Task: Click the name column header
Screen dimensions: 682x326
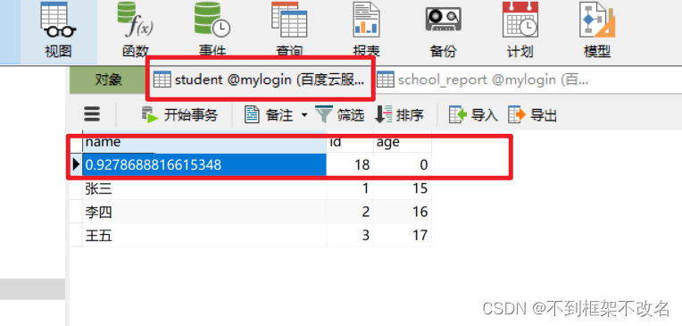Action: coord(204,142)
